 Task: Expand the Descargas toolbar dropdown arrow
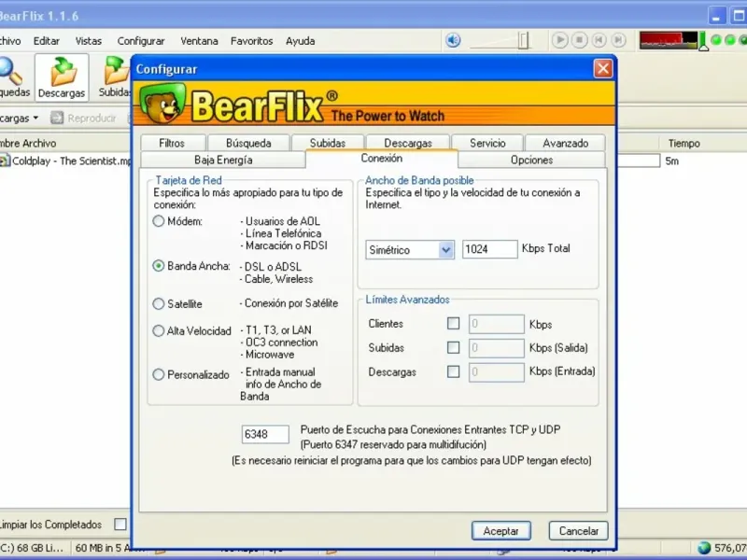(x=35, y=118)
